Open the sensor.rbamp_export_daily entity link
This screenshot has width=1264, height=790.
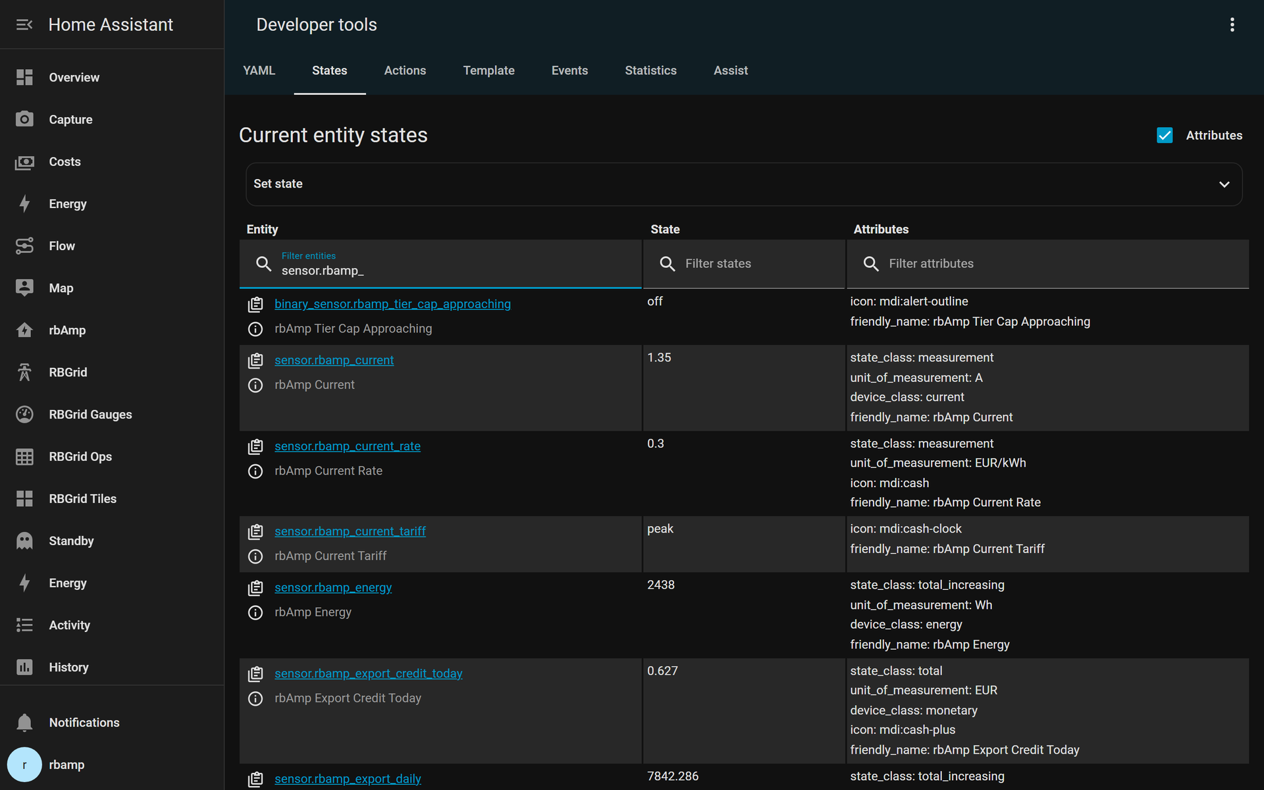click(x=348, y=779)
